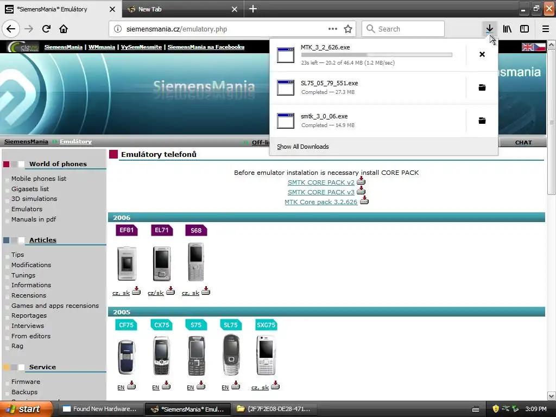The width and height of the screenshot is (556, 417).
Task: Bookmark this page with the star
Action: pyautogui.click(x=348, y=29)
